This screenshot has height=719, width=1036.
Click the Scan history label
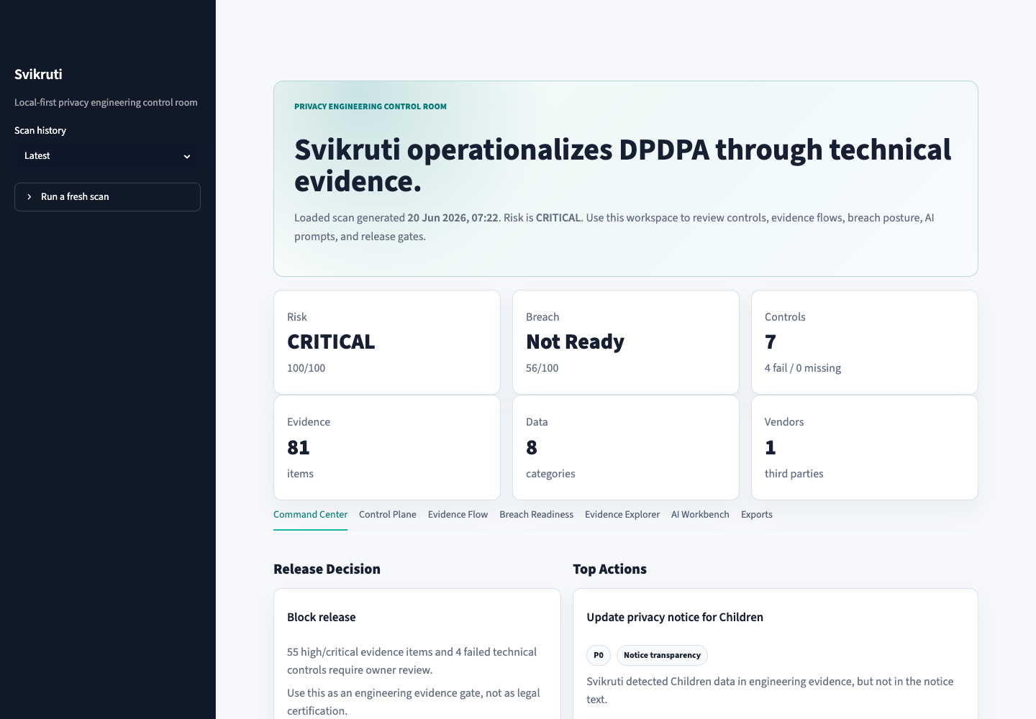[x=40, y=131]
